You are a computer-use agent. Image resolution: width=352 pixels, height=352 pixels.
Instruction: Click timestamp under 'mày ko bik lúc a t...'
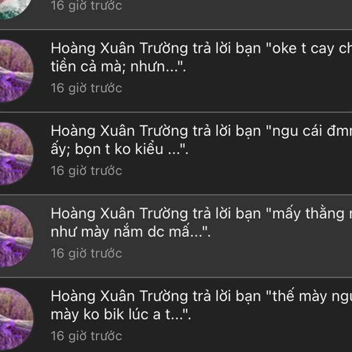86,336
